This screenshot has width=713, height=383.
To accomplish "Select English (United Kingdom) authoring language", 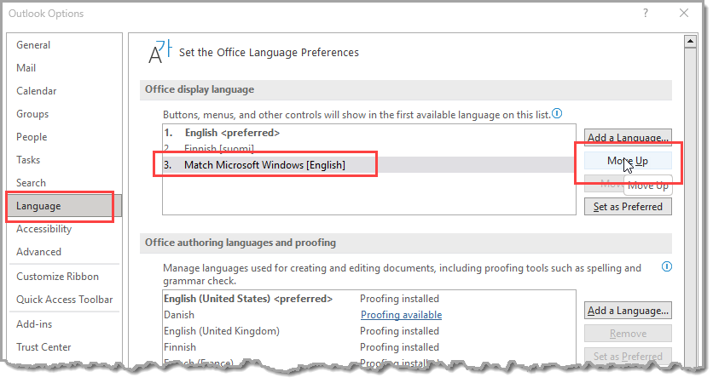I will click(368, 331).
